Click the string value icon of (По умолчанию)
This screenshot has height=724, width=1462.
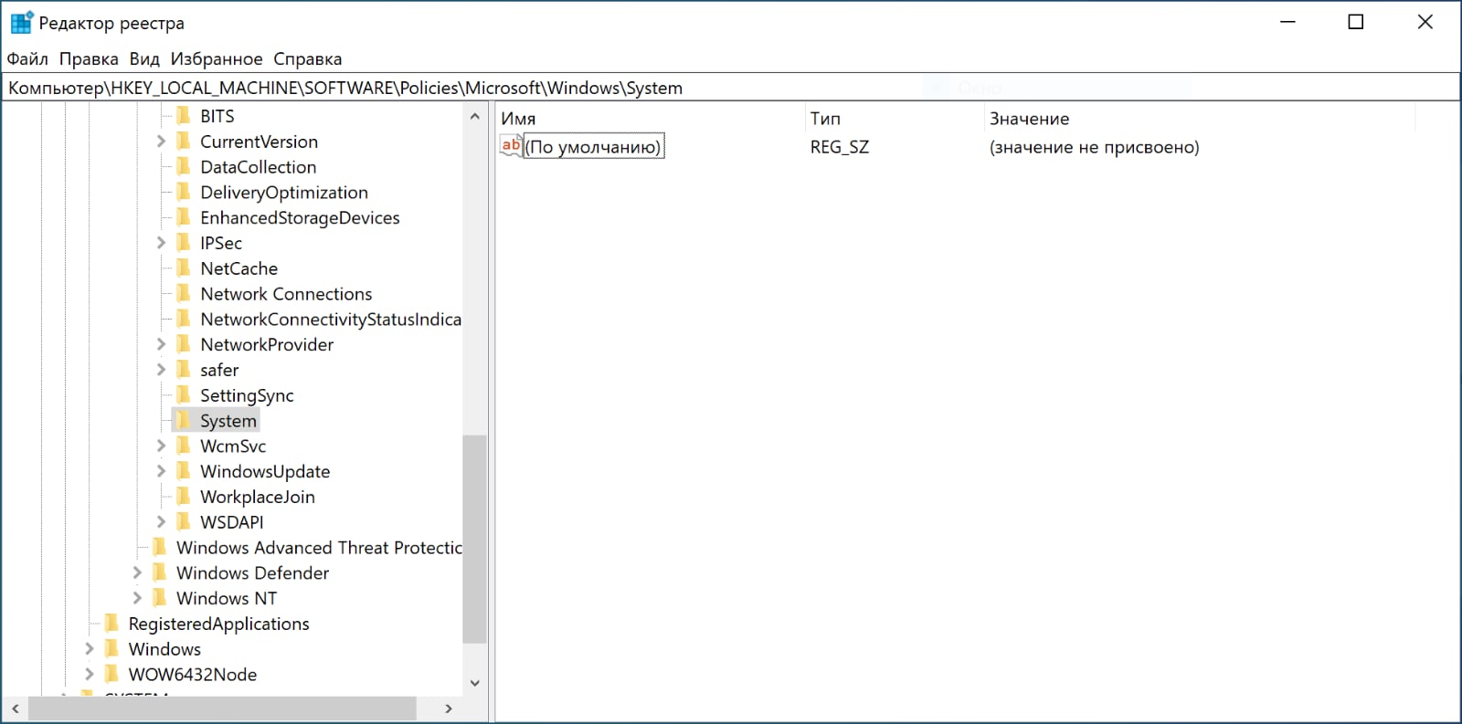click(x=511, y=146)
